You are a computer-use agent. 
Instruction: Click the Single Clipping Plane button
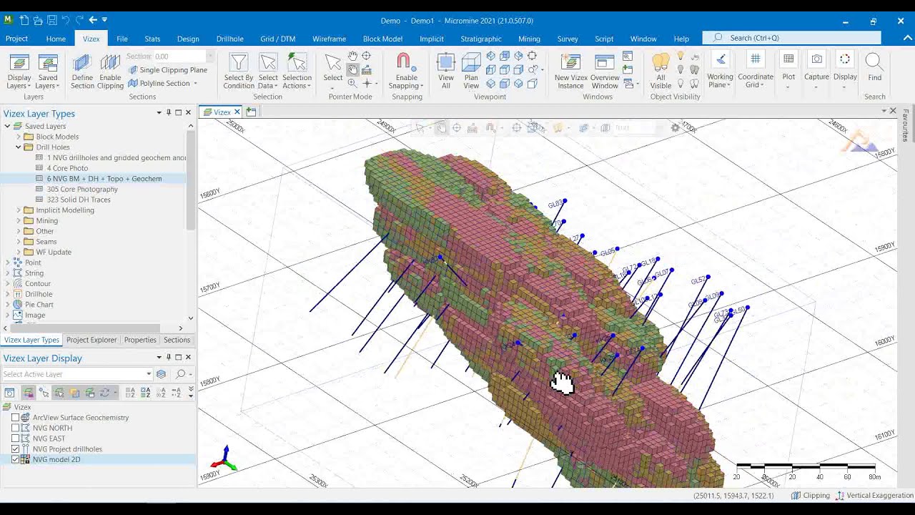(168, 70)
